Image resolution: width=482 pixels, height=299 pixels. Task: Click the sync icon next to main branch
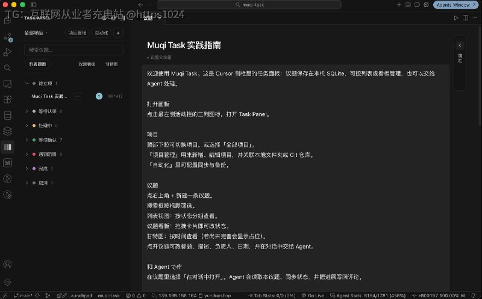coord(37,295)
